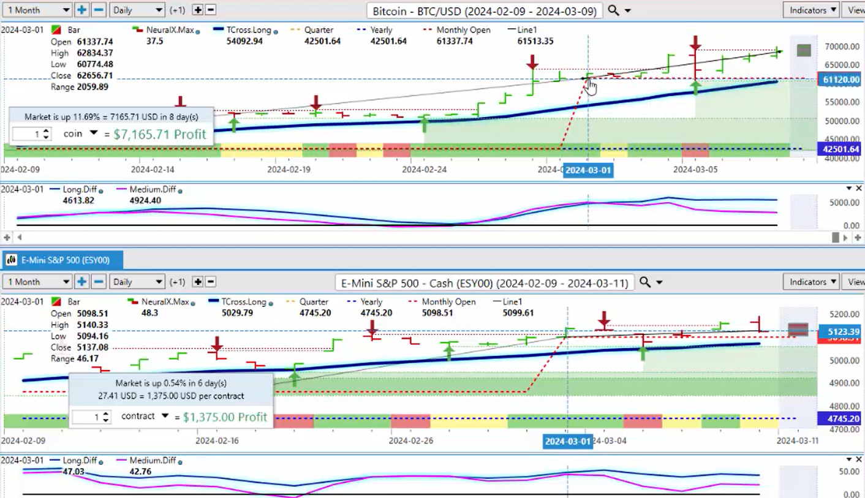Expand the E-Mini search dropdown arrow
Screen dimensions: 865x498
coord(659,282)
